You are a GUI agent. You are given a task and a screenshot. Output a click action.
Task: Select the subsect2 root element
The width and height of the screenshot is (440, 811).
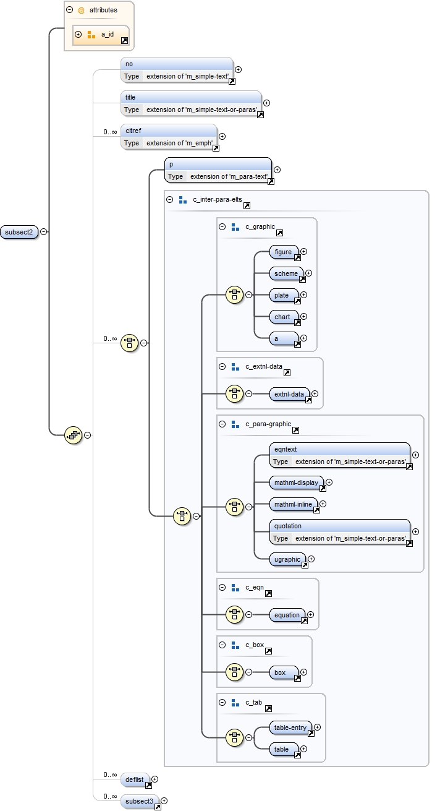click(x=20, y=232)
